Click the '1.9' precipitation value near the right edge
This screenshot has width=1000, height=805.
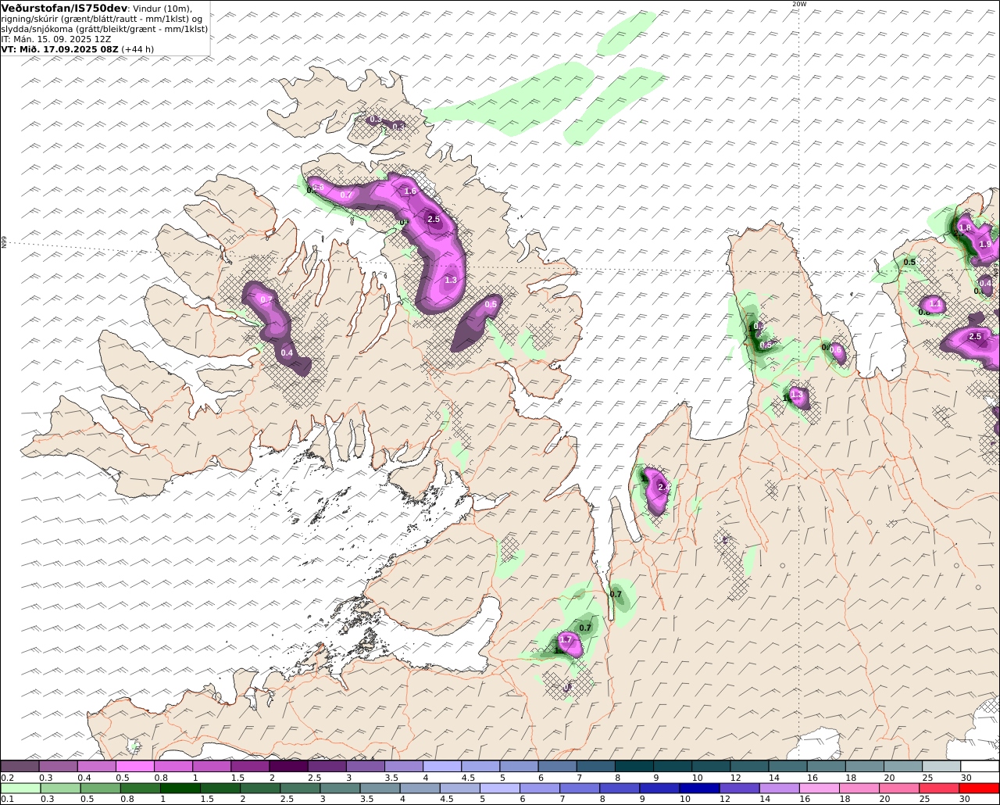point(985,244)
